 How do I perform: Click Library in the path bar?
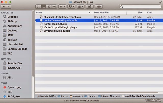coord(90,96)
